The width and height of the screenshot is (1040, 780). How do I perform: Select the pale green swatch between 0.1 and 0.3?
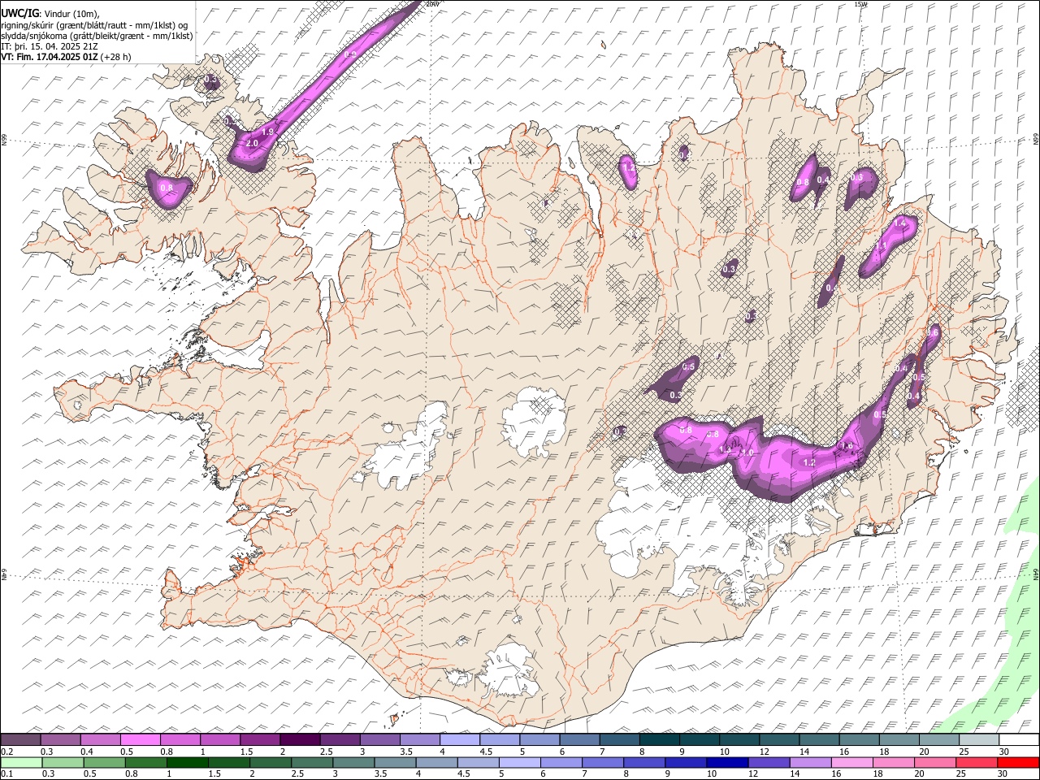coord(21,762)
